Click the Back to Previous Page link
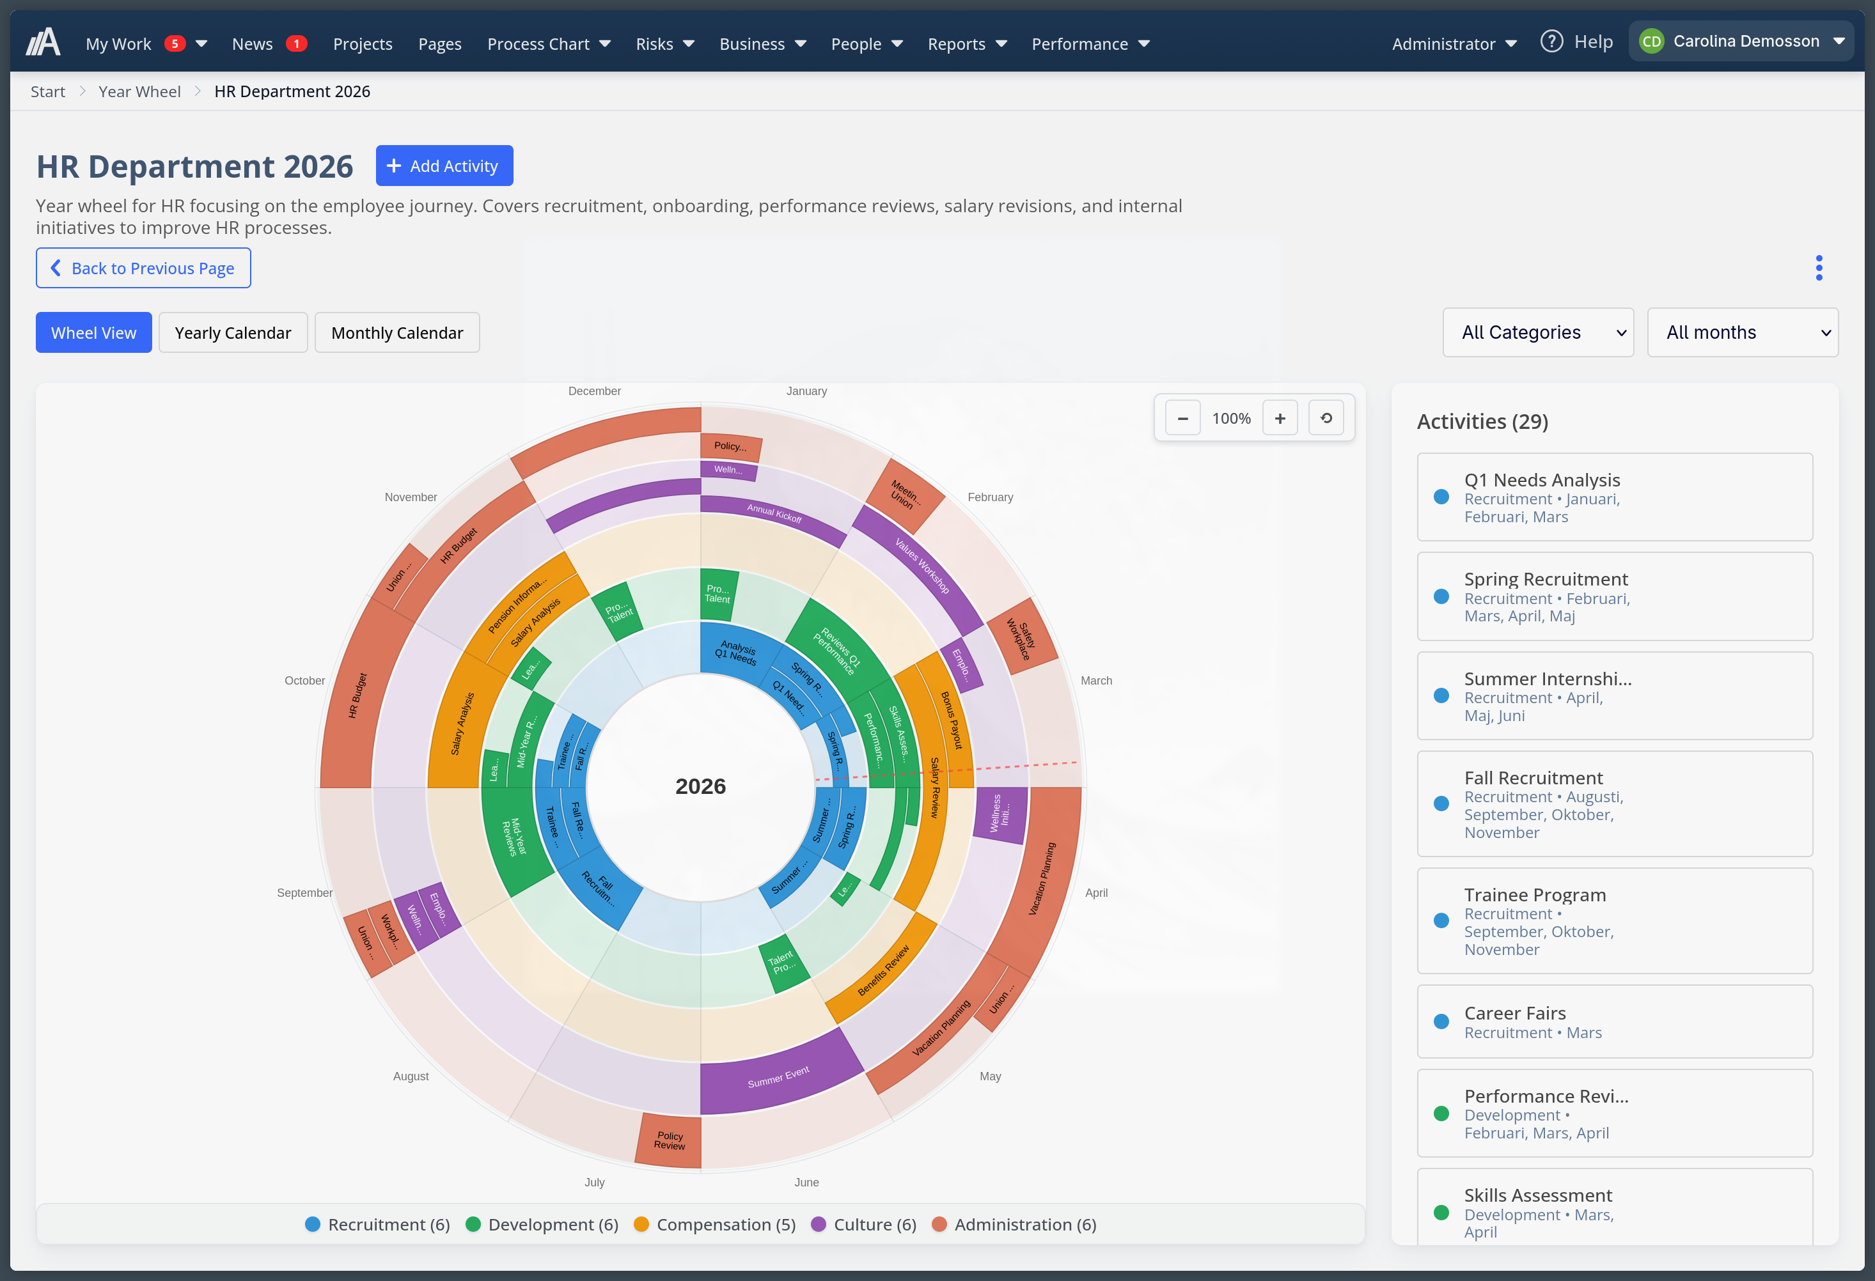1875x1281 pixels. point(143,267)
